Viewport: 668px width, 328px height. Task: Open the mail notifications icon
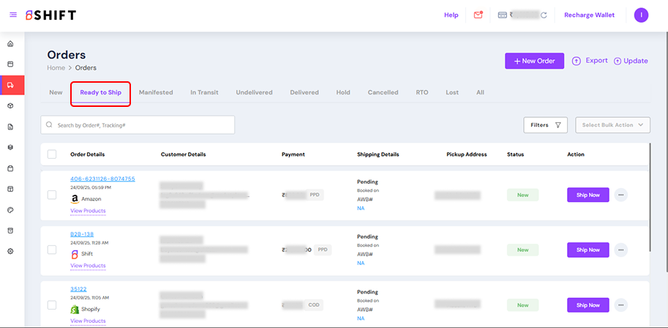tap(479, 15)
